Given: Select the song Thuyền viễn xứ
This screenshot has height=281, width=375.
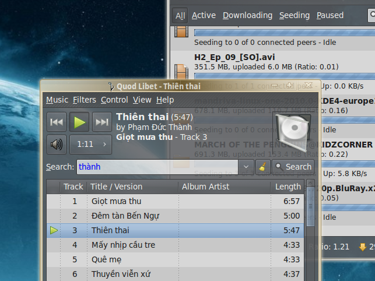Looking at the screenshot, I should [175, 274].
